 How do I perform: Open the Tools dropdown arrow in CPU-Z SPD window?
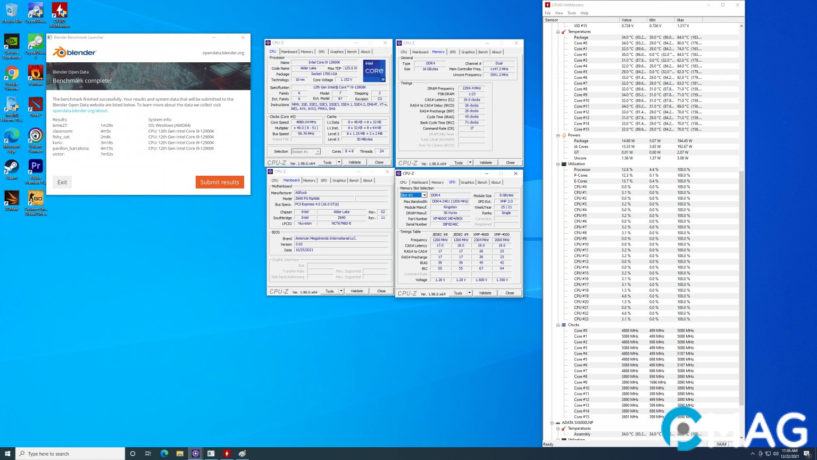click(x=470, y=293)
